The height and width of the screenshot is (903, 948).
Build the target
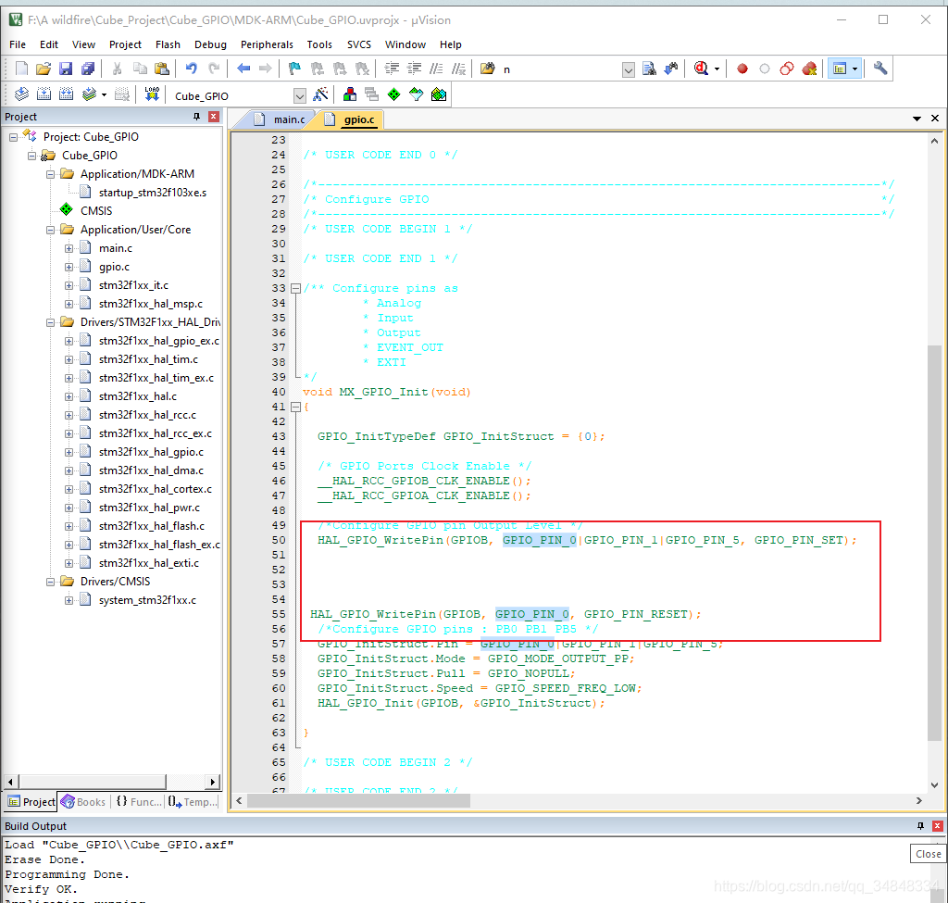(x=44, y=94)
